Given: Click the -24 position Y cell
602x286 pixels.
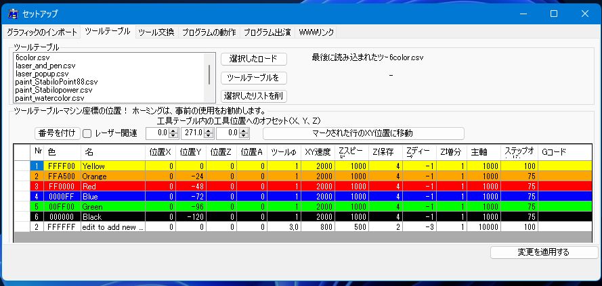Looking at the screenshot, I should [191, 176].
